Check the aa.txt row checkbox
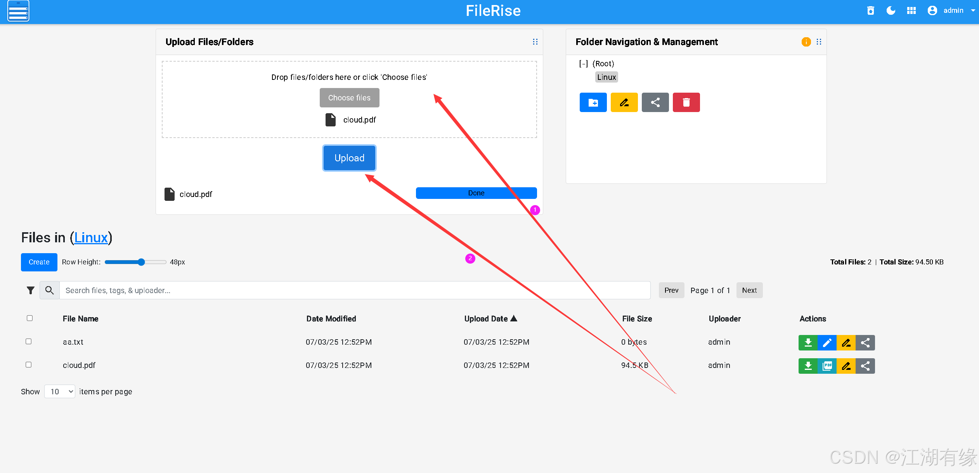The height and width of the screenshot is (473, 979). point(29,342)
